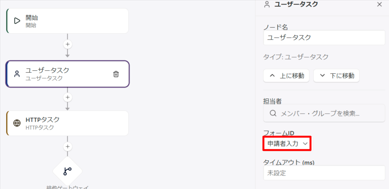Select the 排他ゲートウェイ branch icon
Image resolution: width=389 pixels, height=189 pixels.
click(x=67, y=171)
